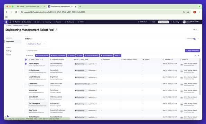Click the browser zoom magnifier icon

tap(184, 12)
